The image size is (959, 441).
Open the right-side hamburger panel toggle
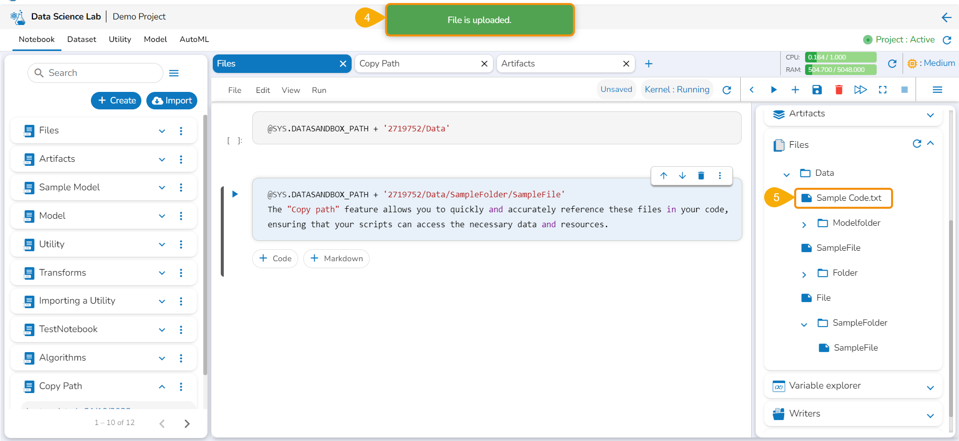(937, 90)
